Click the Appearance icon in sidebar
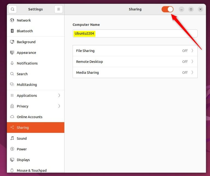The width and height of the screenshot is (210, 176). pyautogui.click(x=12, y=52)
